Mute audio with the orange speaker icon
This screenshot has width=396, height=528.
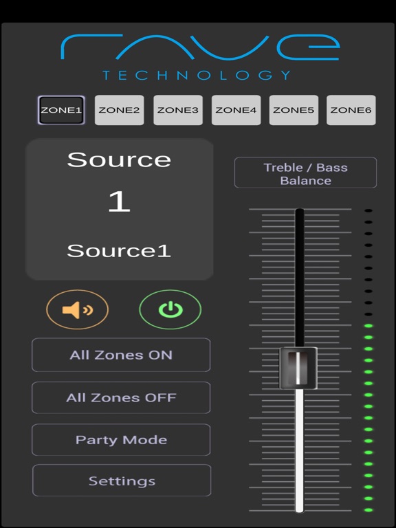77,309
